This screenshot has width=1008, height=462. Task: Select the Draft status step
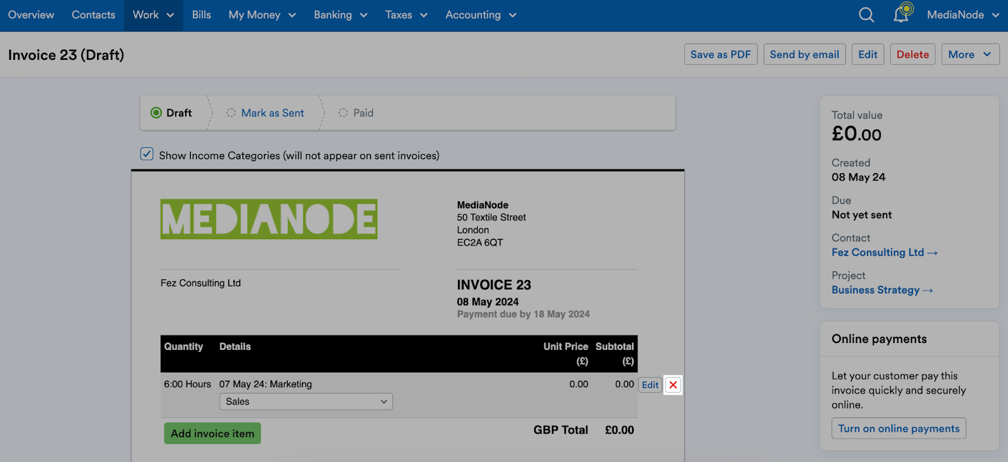tap(171, 113)
